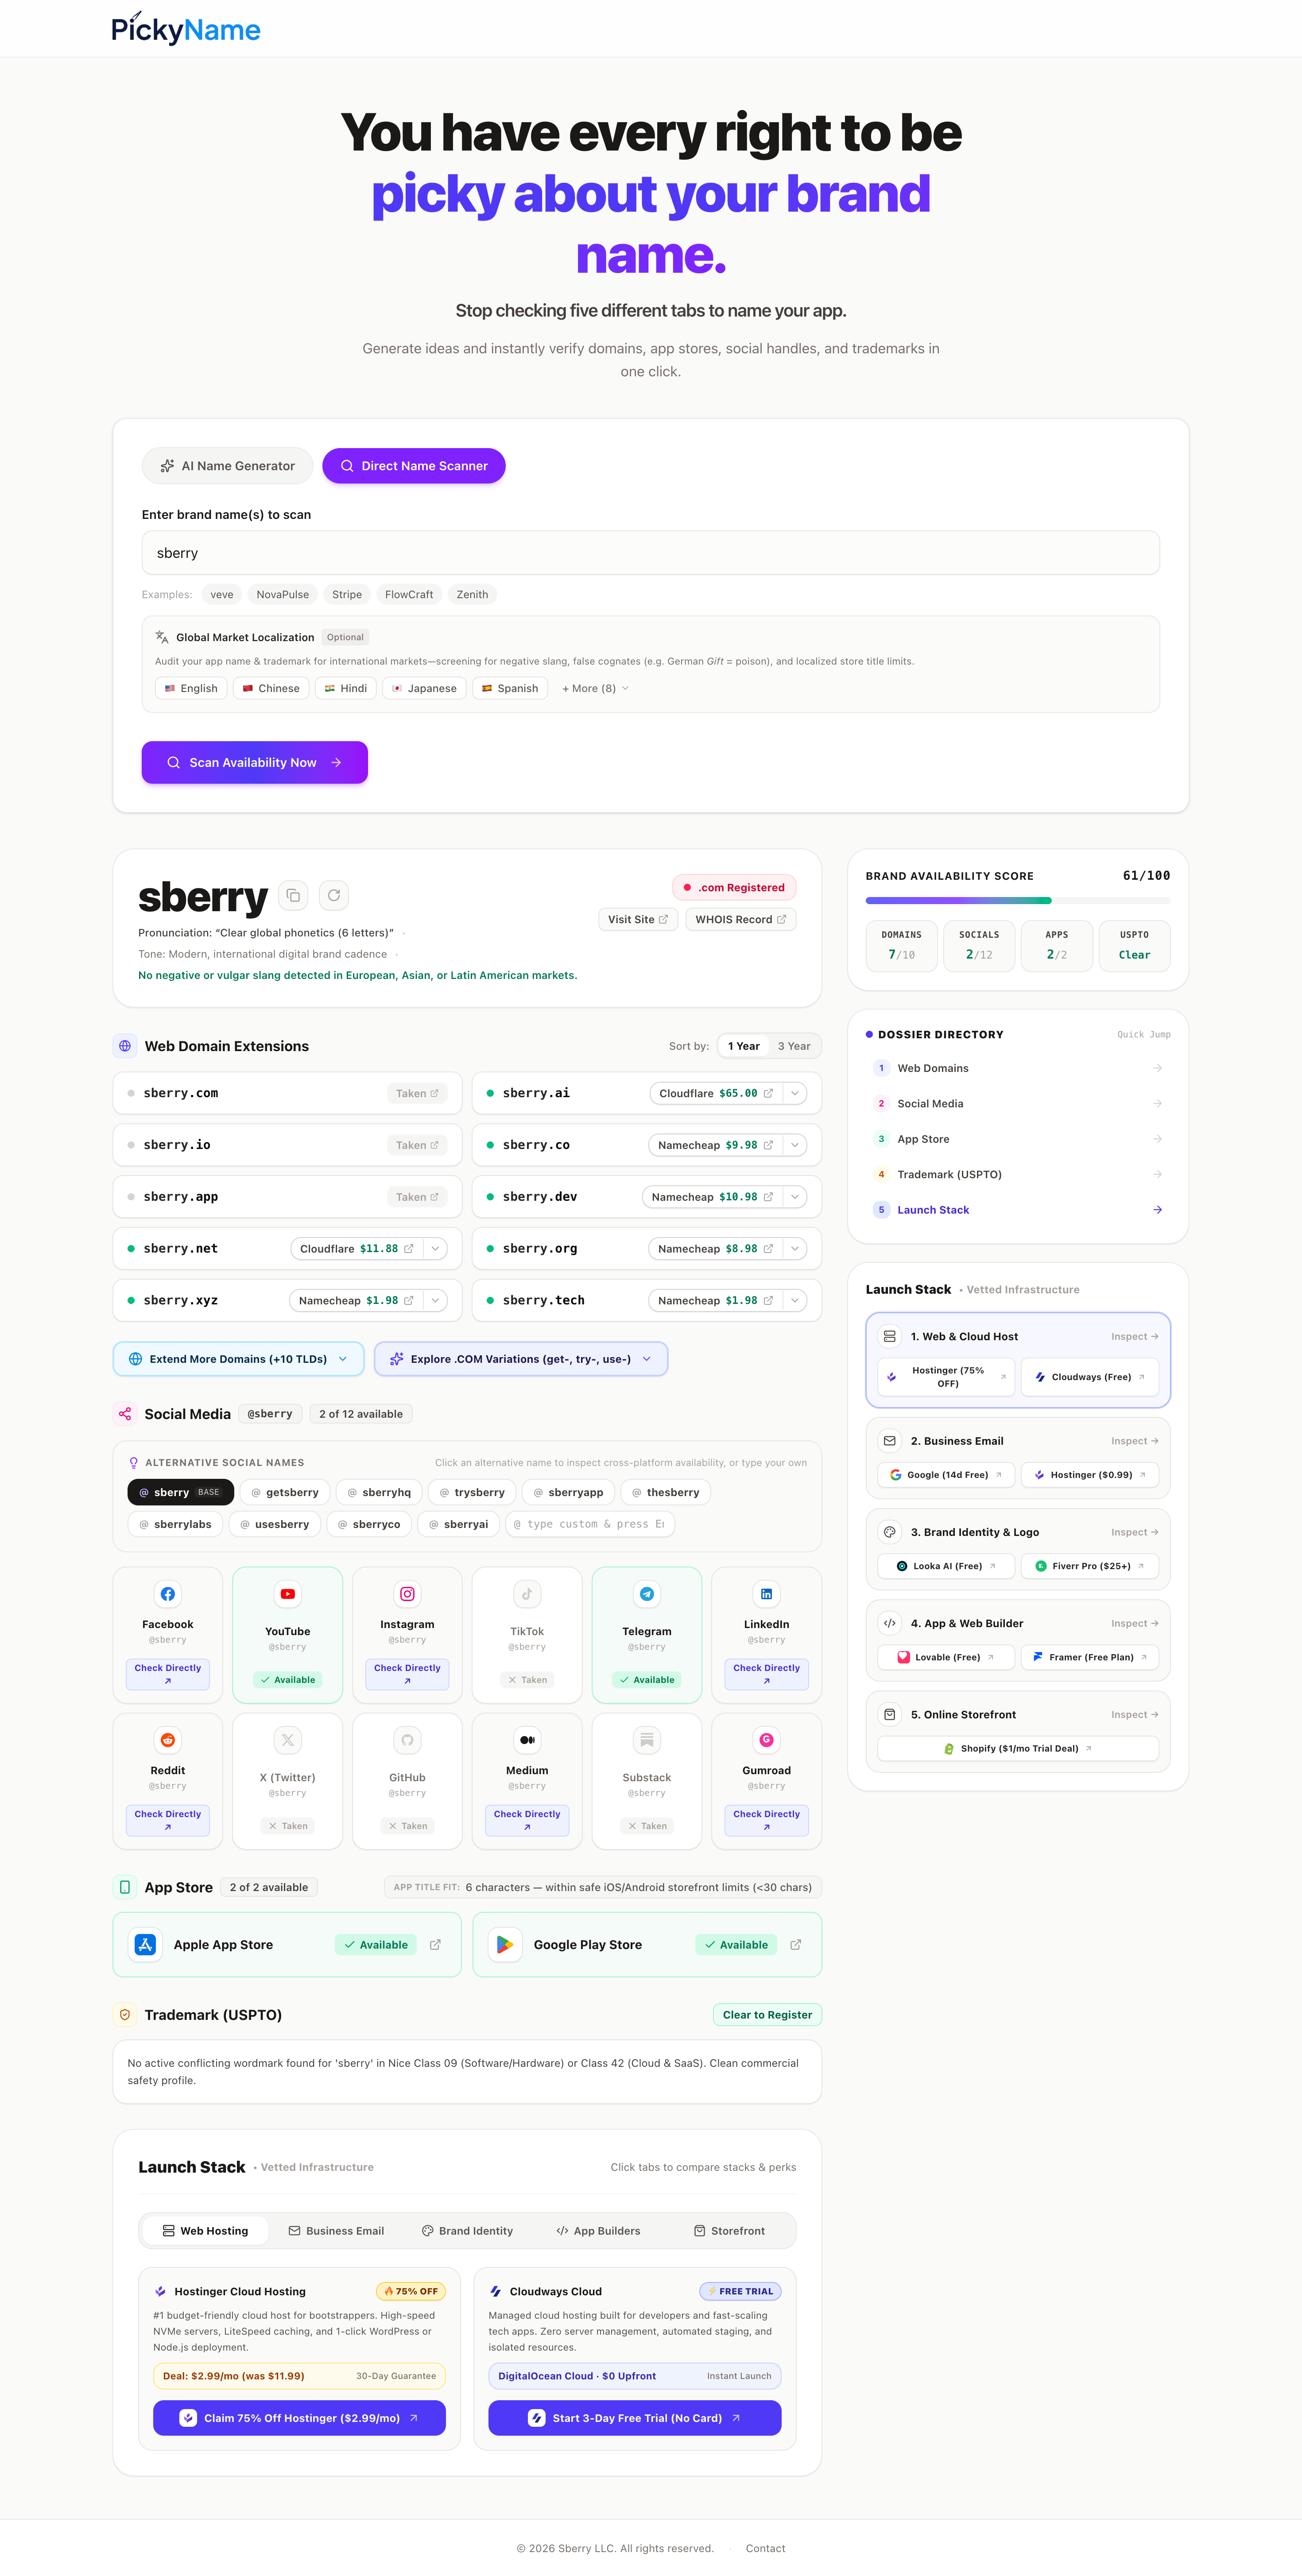Click the Gumroad platform icon
This screenshot has height=2576, width=1302.
[766, 1740]
